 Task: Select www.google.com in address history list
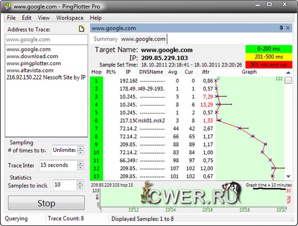point(28,49)
